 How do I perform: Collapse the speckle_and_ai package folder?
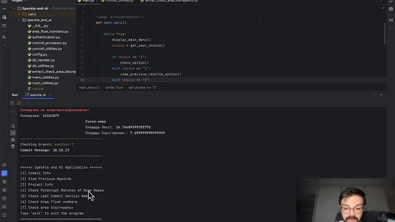[x=19, y=20]
